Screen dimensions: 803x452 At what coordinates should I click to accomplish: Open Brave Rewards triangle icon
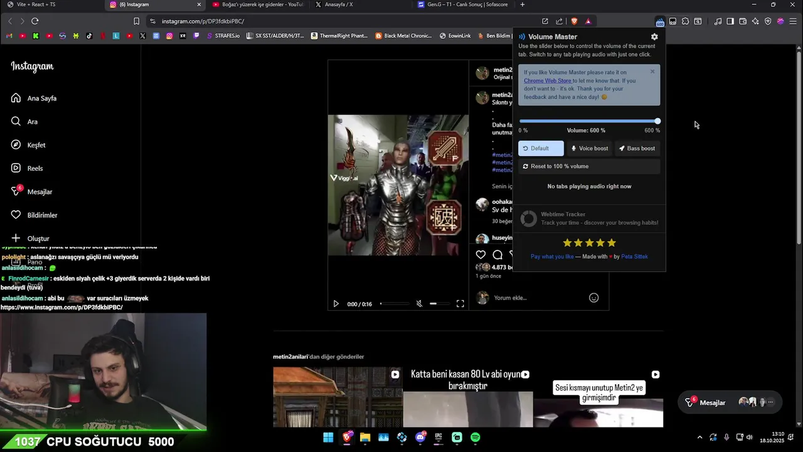(x=588, y=21)
